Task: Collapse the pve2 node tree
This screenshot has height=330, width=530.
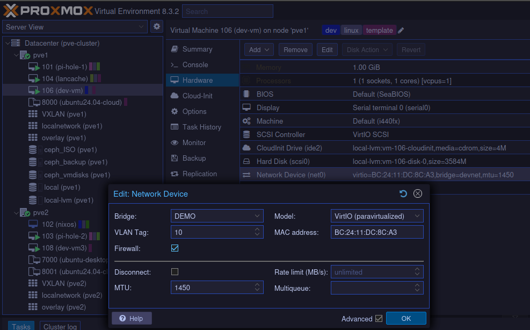Action: 15,212
